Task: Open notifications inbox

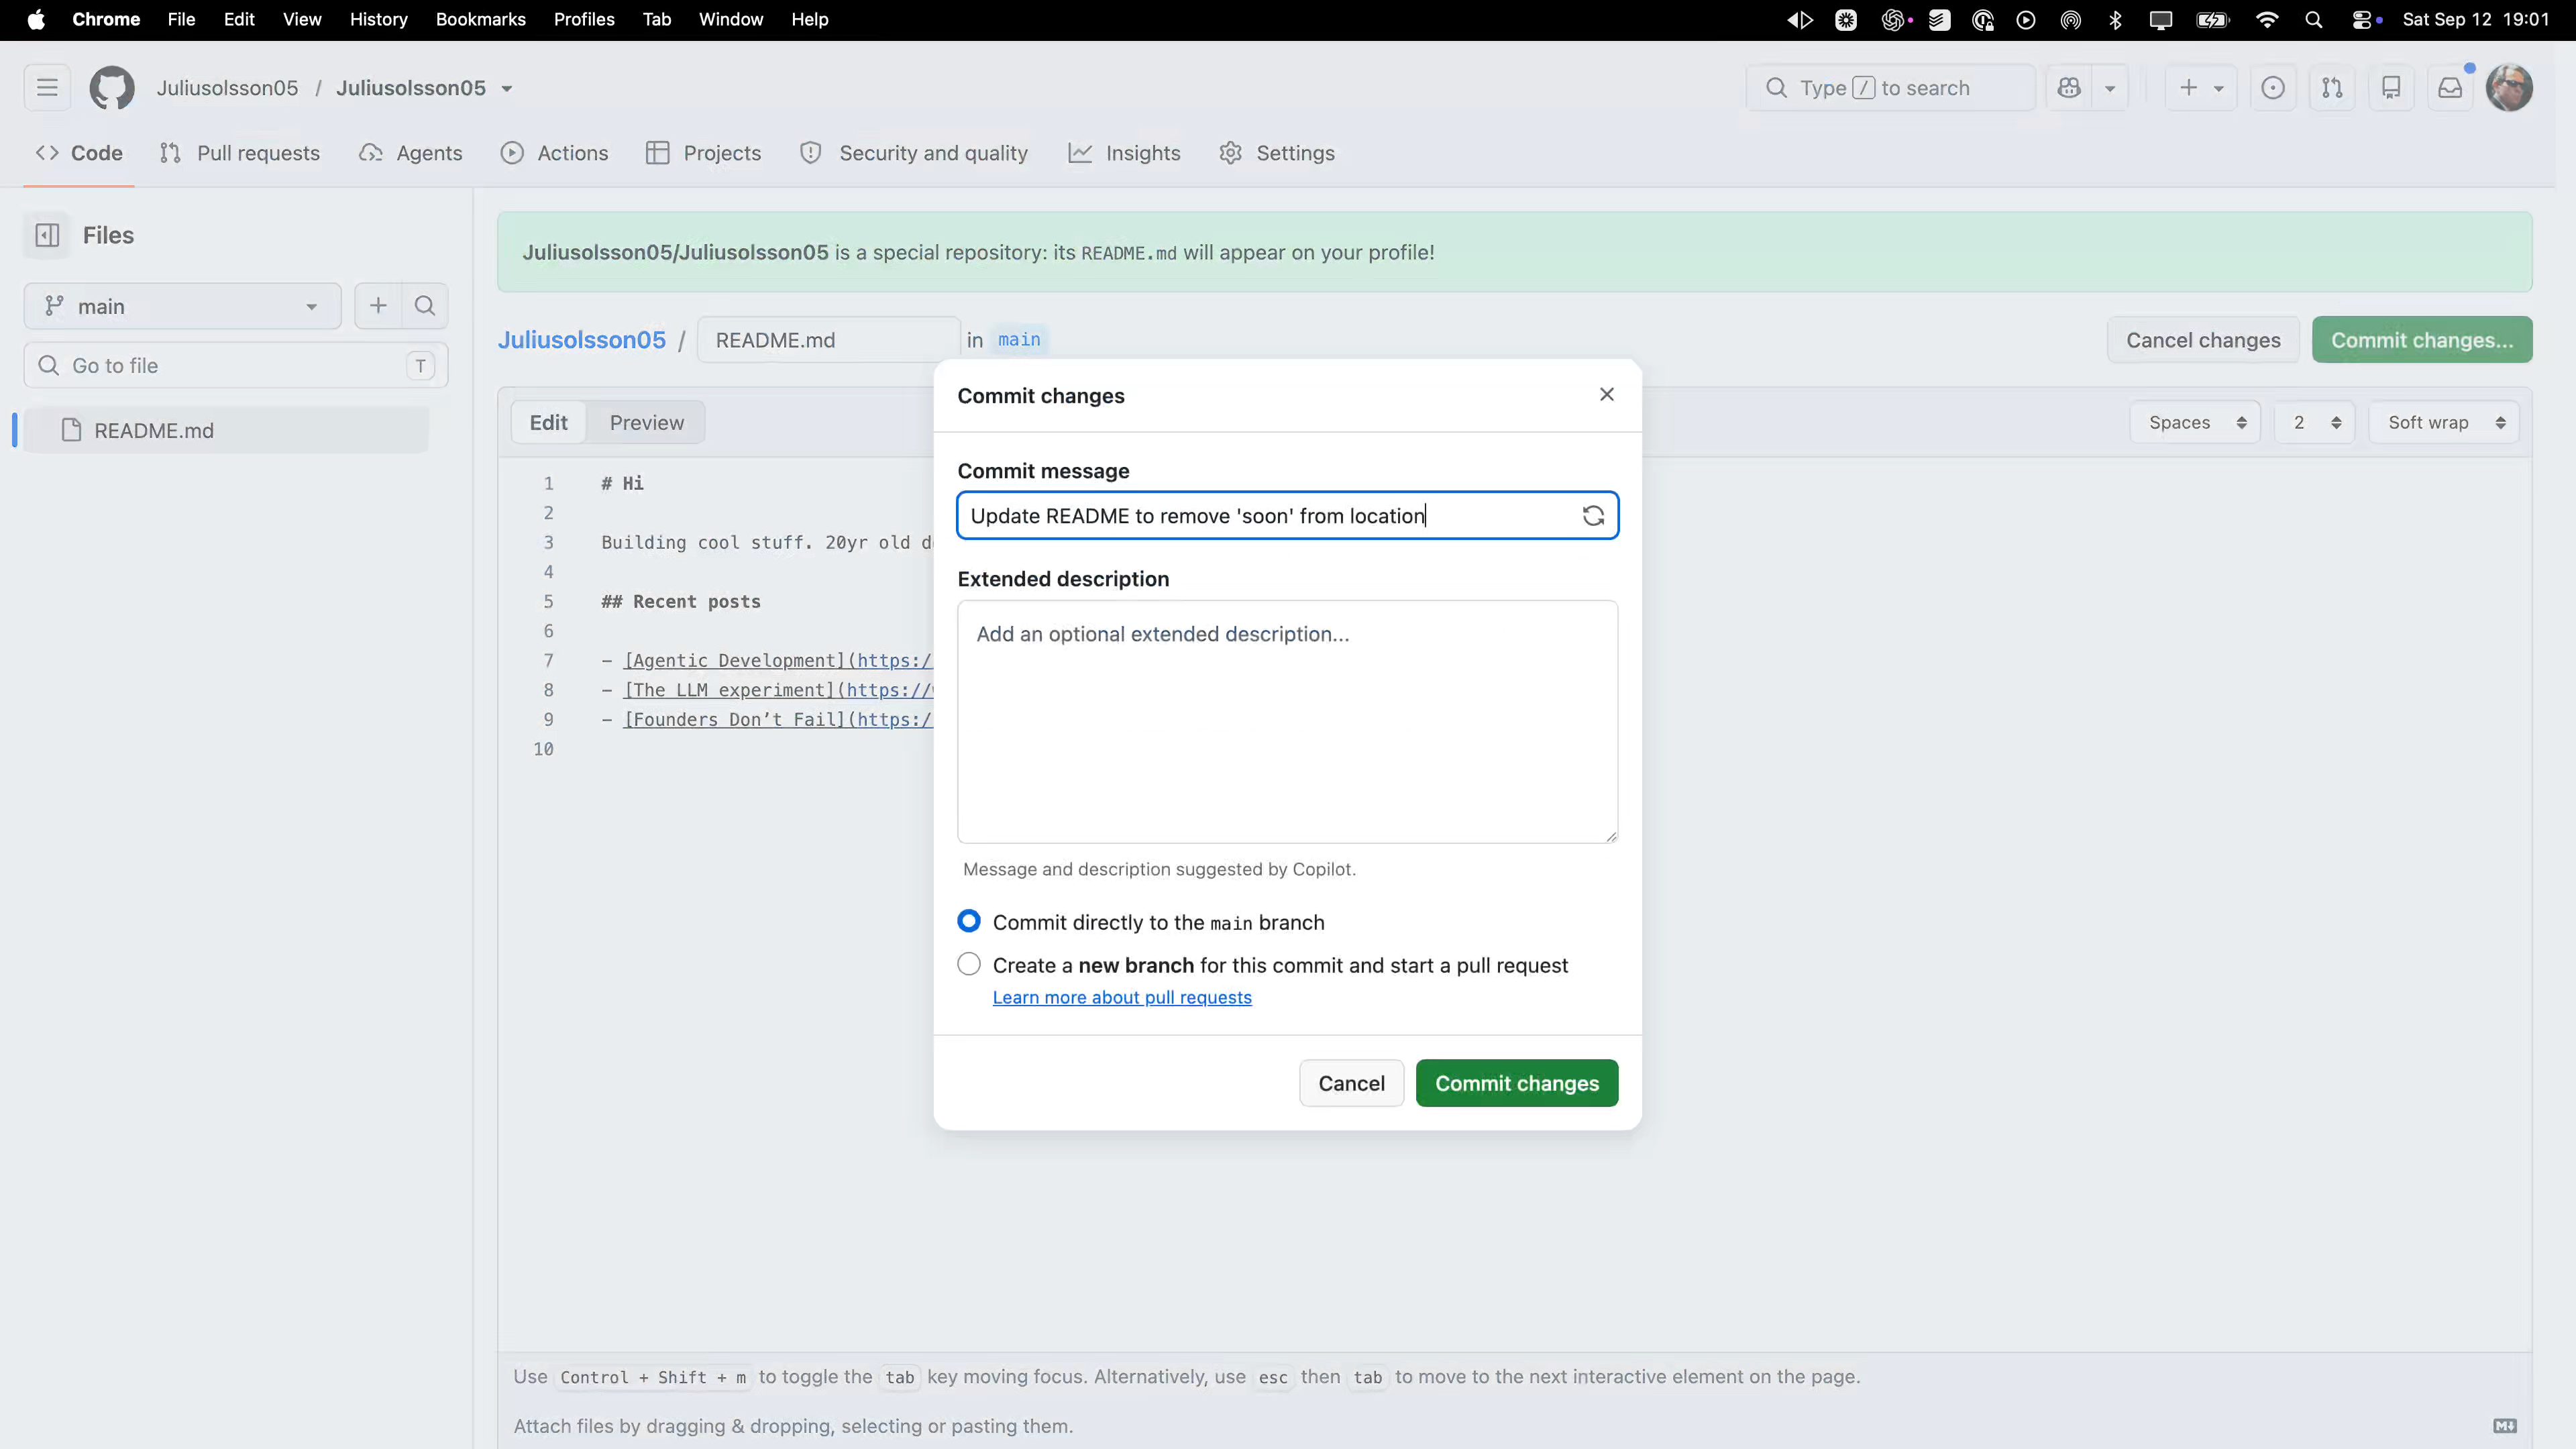Action: (x=2450, y=88)
